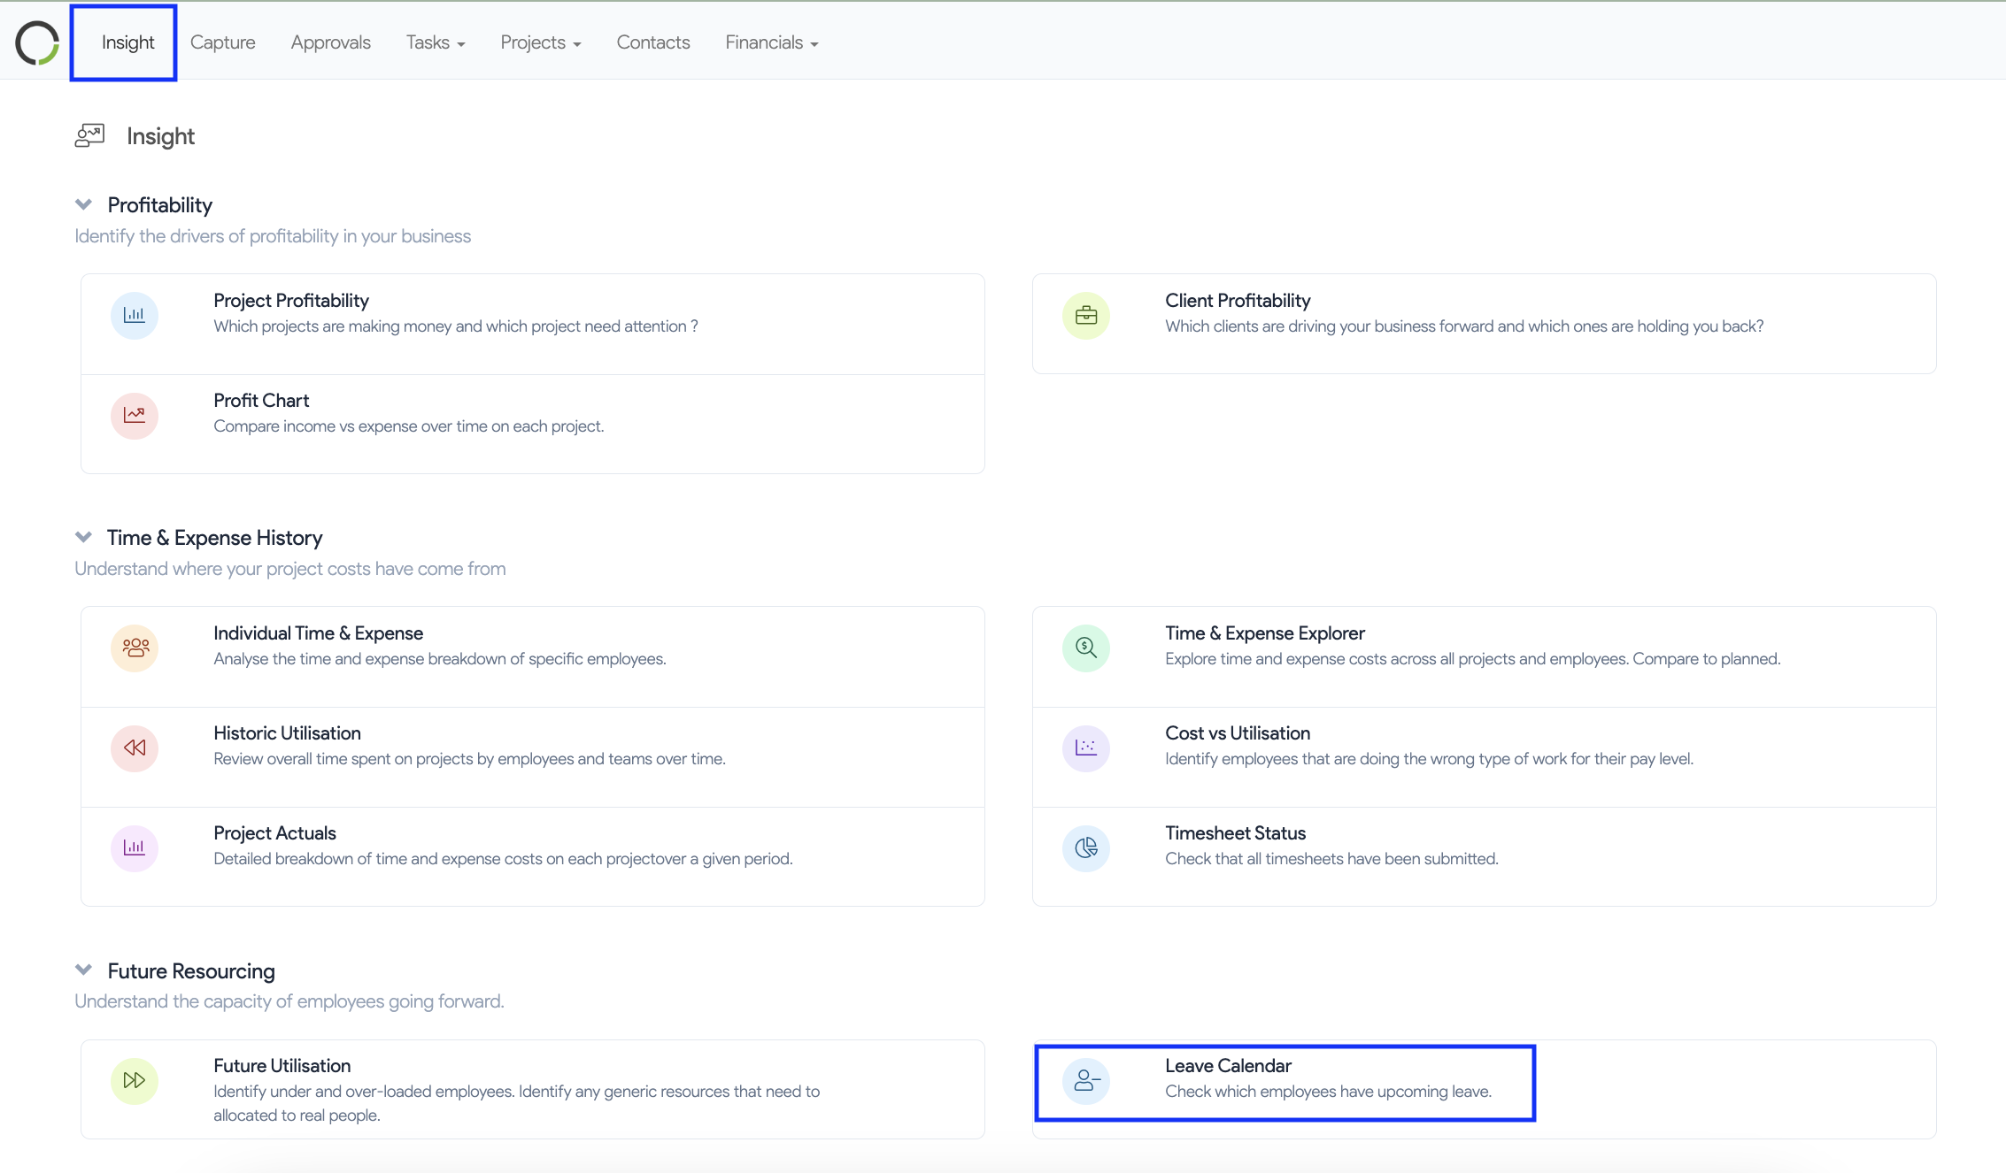Click the Client Profitability briefcase icon
The image size is (2006, 1173).
pos(1086,315)
